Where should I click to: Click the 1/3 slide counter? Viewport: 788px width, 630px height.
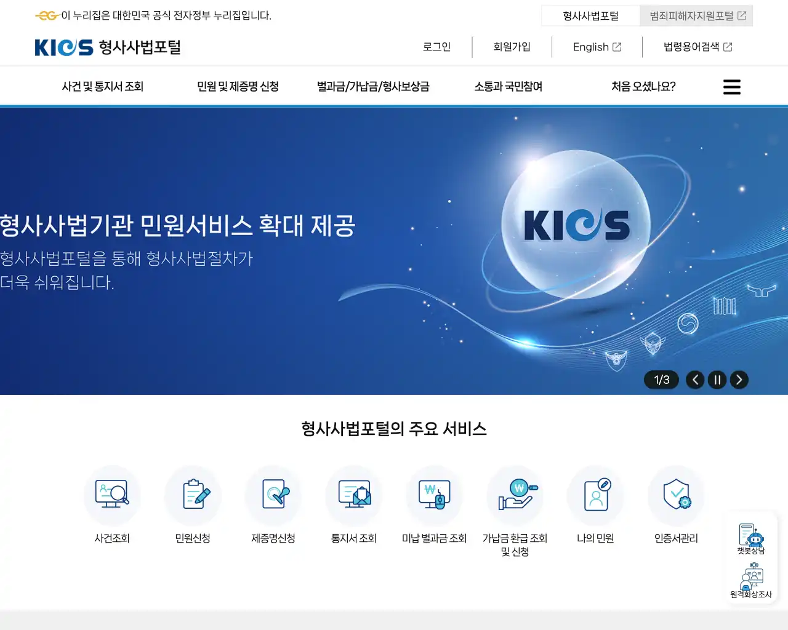[x=662, y=380]
